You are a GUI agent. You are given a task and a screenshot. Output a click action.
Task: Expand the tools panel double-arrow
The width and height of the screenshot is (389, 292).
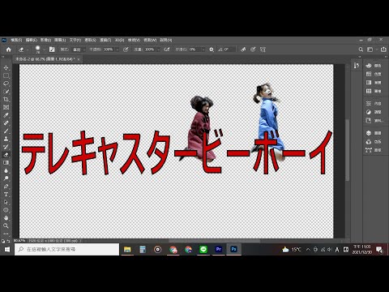tap(3, 57)
